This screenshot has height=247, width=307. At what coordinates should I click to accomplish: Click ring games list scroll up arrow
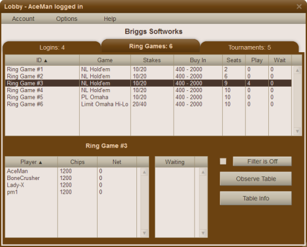[297, 71]
